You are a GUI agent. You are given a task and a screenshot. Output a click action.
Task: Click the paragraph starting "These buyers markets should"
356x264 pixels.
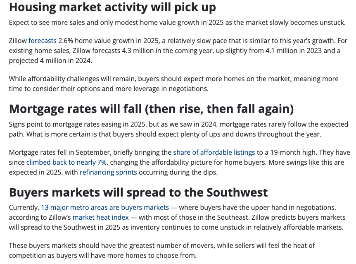(162, 250)
